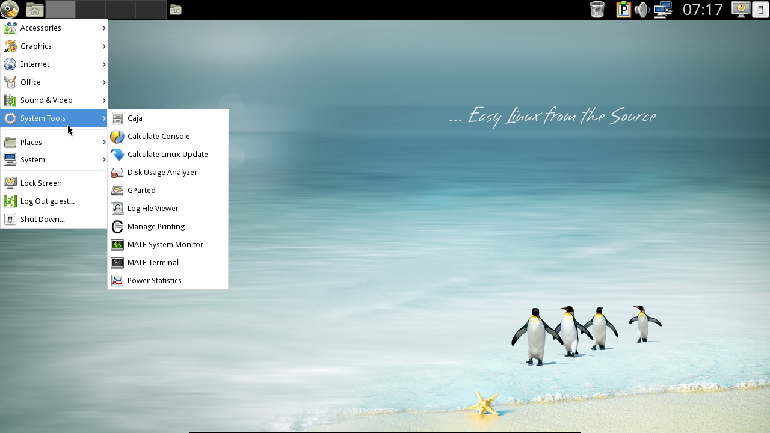Collapse the highlighted System Tools entry

pyautogui.click(x=54, y=118)
